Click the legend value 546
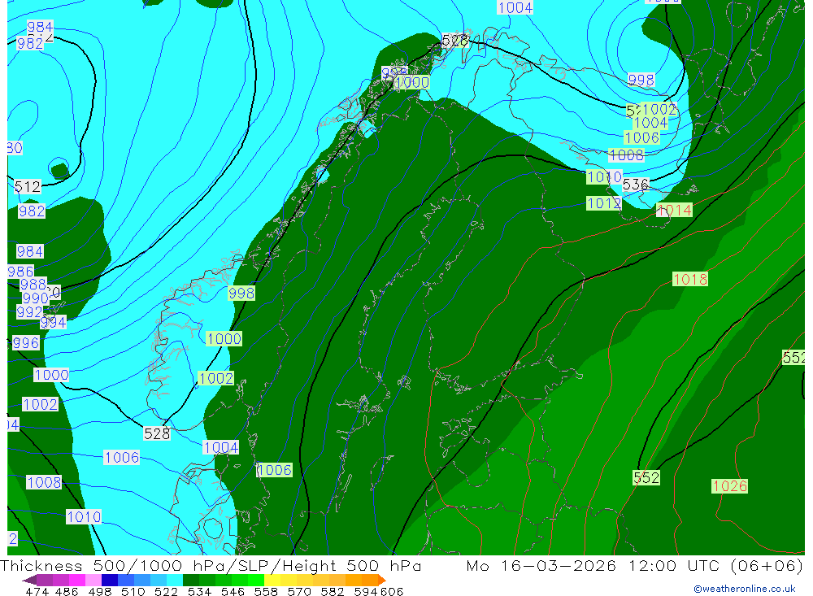This screenshot has height=596, width=813. tap(233, 591)
